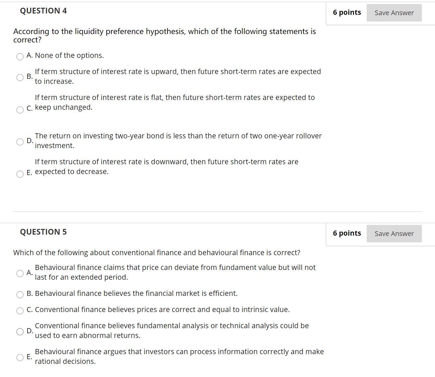
Task: Click Save Answer for Question 5
Action: pos(394,233)
